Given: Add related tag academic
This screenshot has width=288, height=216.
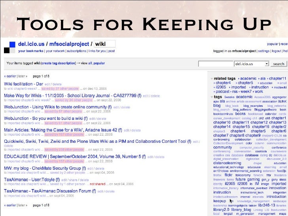Looking at the screenshot, I should point(248,79).
